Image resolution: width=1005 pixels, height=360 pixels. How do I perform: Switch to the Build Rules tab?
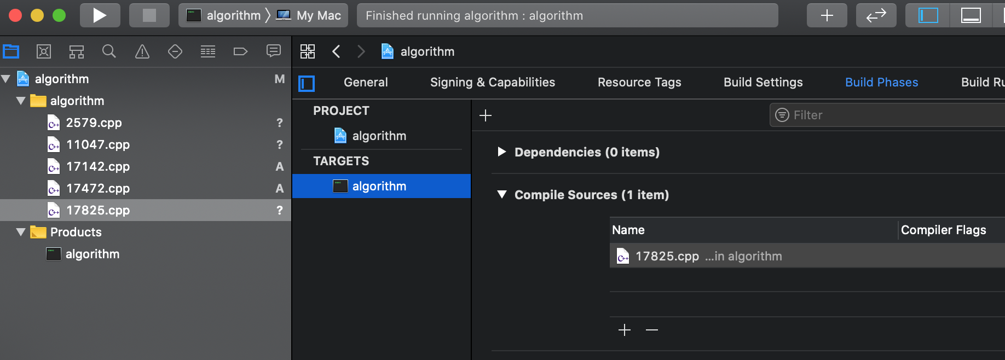point(983,82)
